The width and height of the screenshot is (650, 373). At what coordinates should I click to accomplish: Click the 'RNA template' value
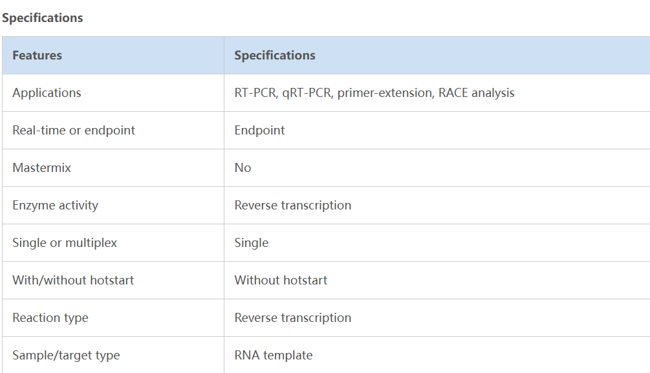pos(273,355)
